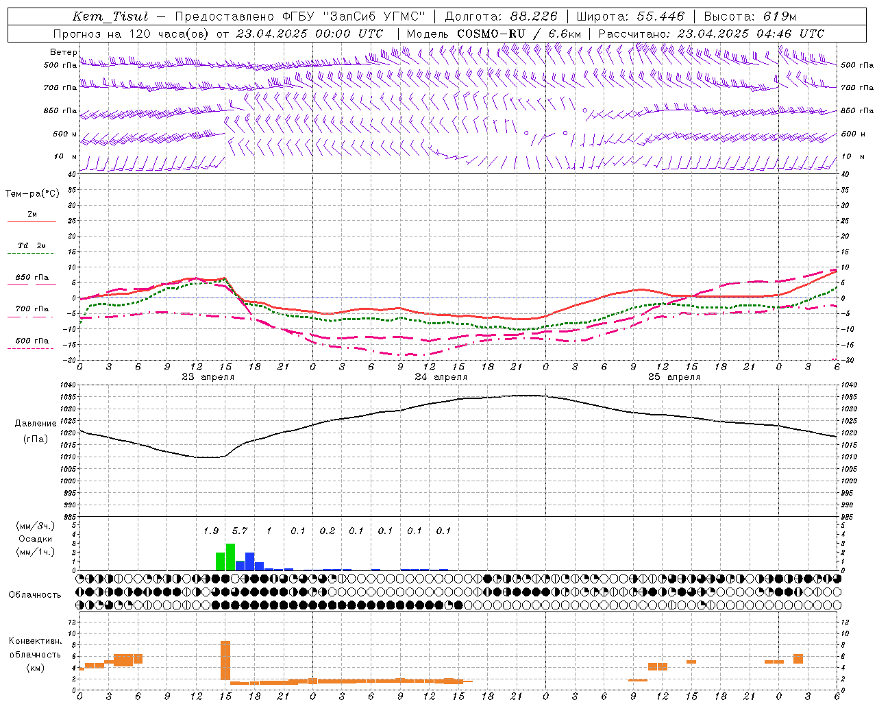Click the 0.2 precipitation total value
This screenshot has height=702, width=877.
pyautogui.click(x=328, y=531)
